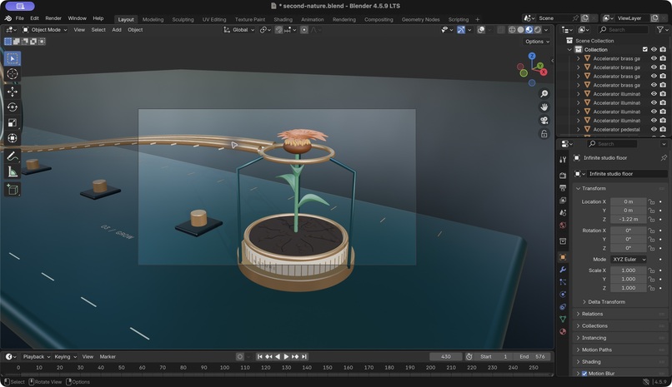Switch to wireframe viewport shading
The image size is (672, 387).
point(512,30)
